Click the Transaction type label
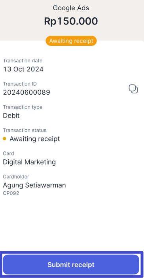144x278 pixels. 23,107
